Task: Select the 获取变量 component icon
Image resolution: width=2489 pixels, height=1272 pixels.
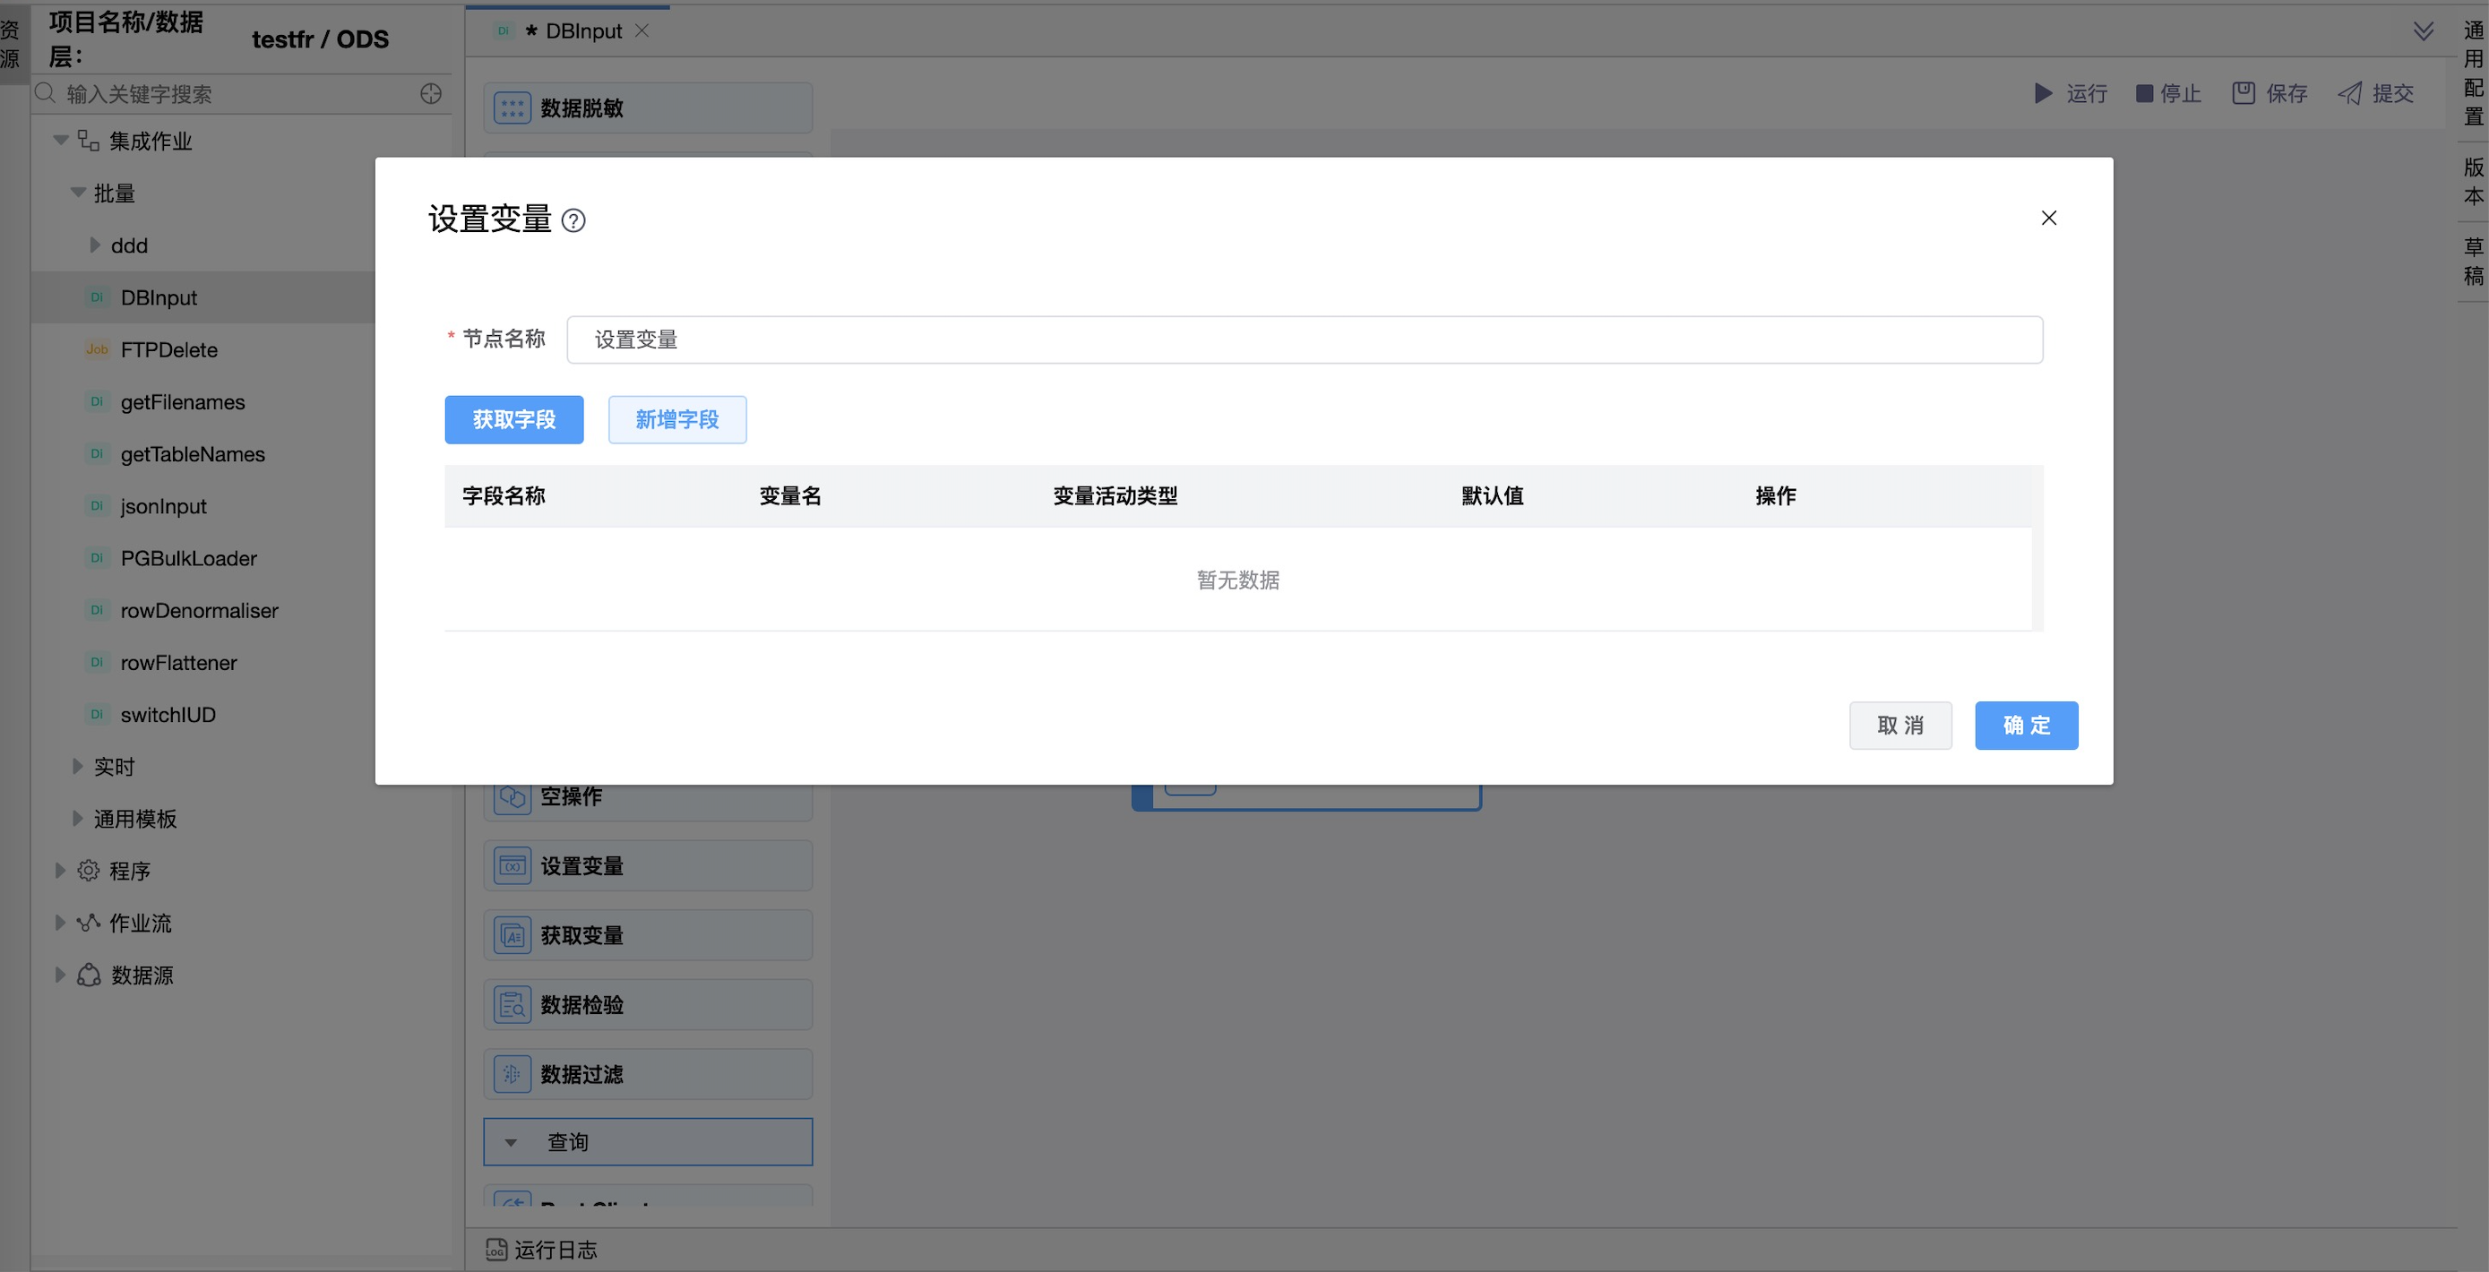Action: pos(512,935)
